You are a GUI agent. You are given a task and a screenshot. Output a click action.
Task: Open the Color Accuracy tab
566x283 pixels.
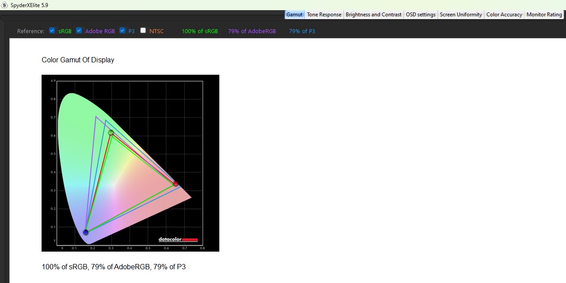pos(504,15)
